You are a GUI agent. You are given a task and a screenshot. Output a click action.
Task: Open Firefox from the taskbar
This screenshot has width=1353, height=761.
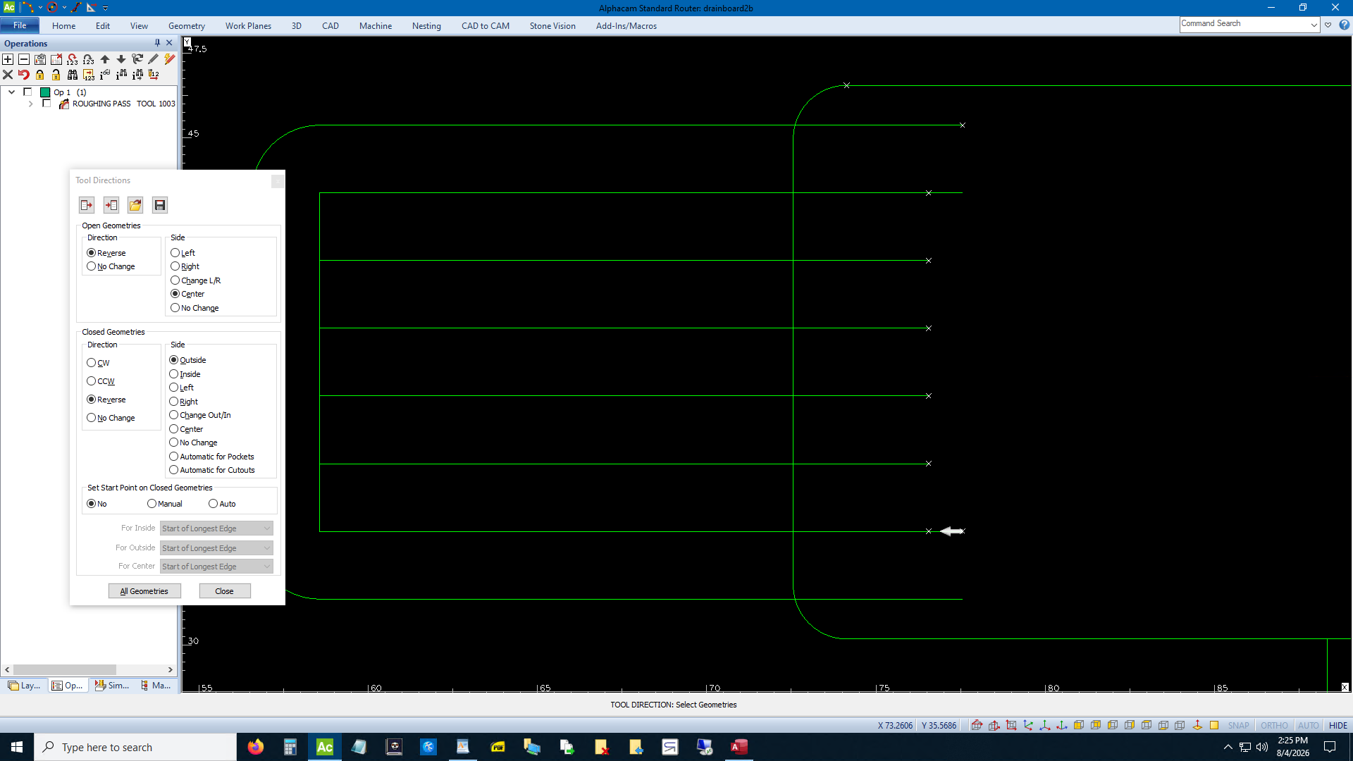tap(256, 747)
